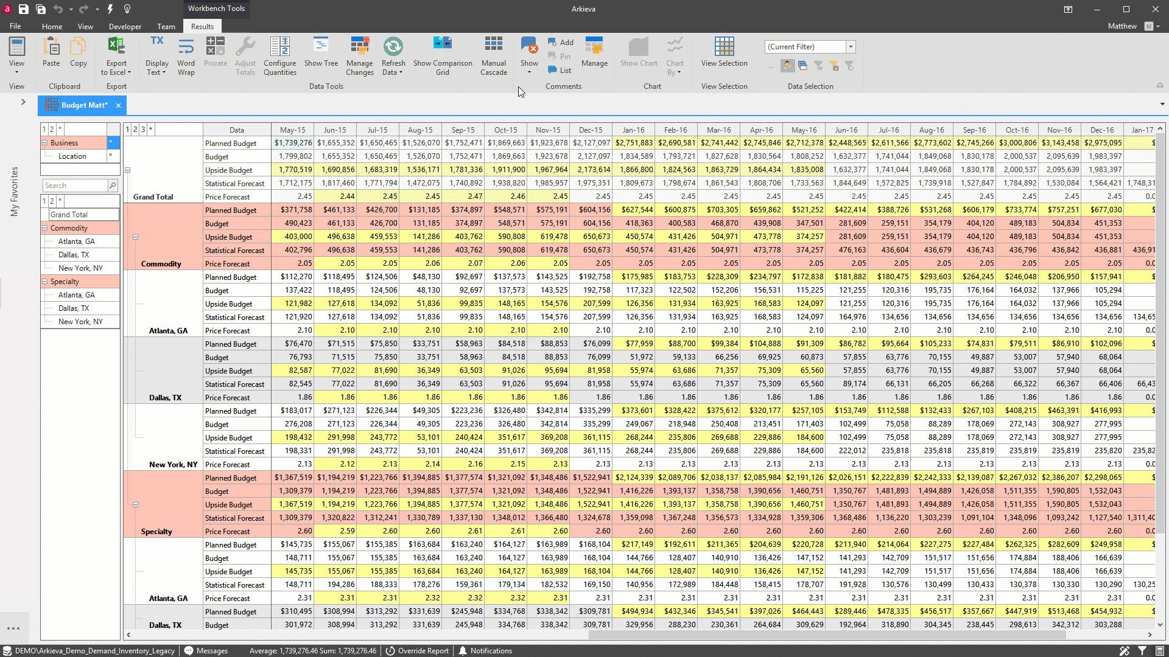The image size is (1169, 657).
Task: Collapse the Commodity node in left tree
Action: tap(44, 228)
